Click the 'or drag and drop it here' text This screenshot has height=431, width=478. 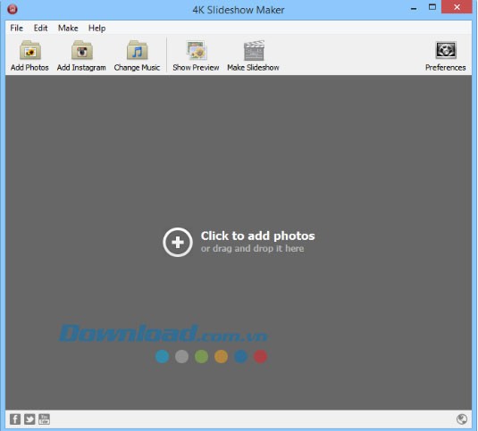click(x=253, y=249)
